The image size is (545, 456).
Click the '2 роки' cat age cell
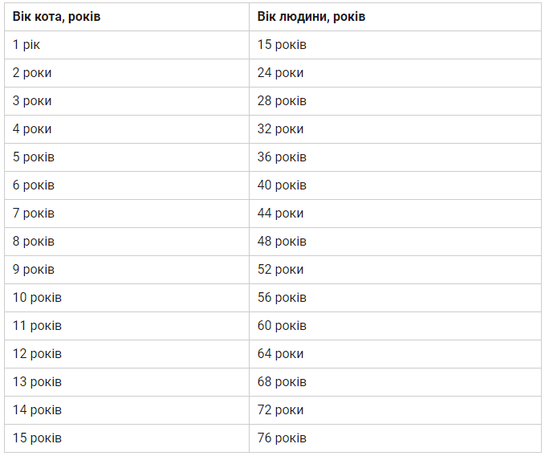32,73
